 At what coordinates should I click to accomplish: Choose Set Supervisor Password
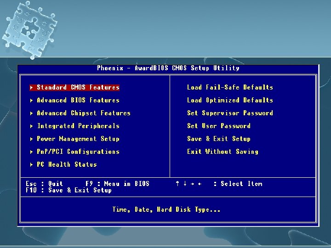coord(230,113)
